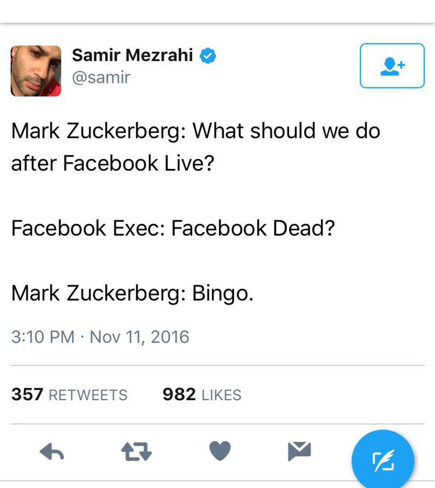
Task: Tap the LIKES label
Action: pos(221,395)
